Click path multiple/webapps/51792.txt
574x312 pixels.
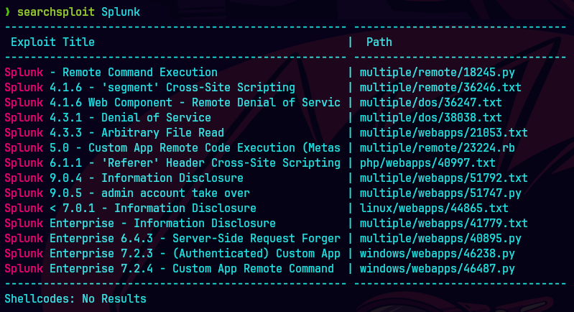point(444,178)
